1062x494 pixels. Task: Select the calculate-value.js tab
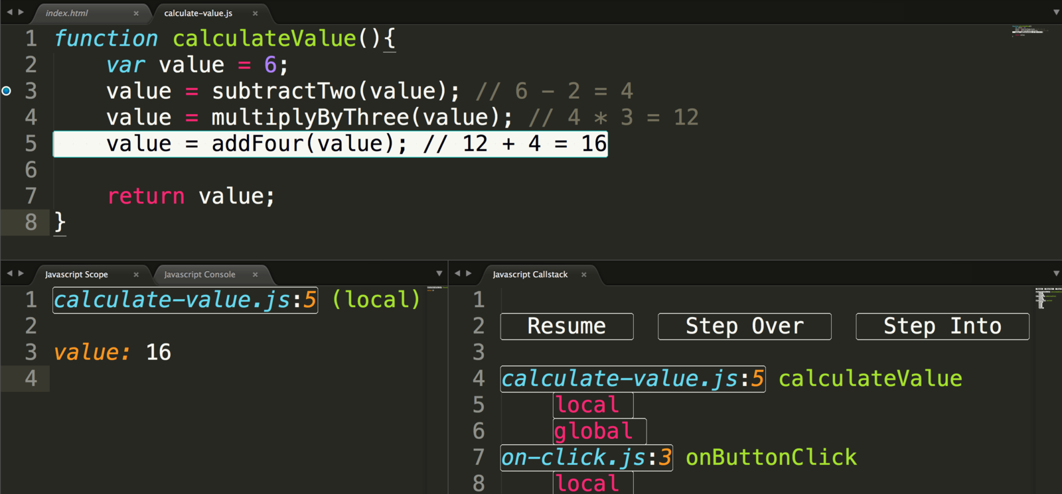pyautogui.click(x=198, y=13)
